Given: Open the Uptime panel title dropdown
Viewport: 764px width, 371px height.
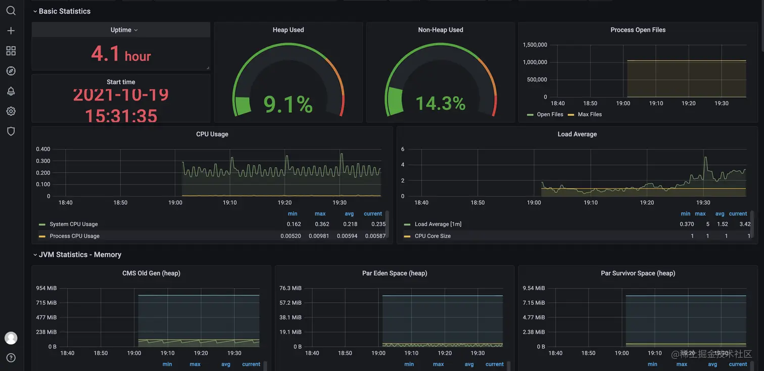Looking at the screenshot, I should 124,30.
